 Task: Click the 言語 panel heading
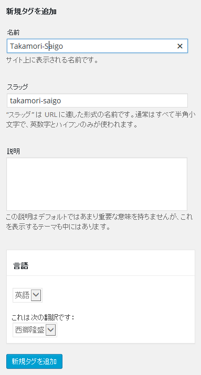point(20,266)
